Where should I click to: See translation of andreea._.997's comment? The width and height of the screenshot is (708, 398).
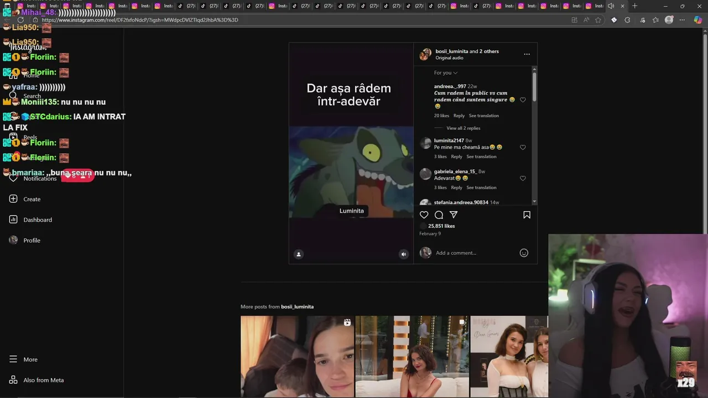pos(484,116)
